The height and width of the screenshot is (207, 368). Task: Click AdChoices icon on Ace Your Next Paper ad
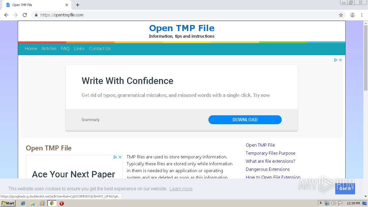pyautogui.click(x=115, y=157)
